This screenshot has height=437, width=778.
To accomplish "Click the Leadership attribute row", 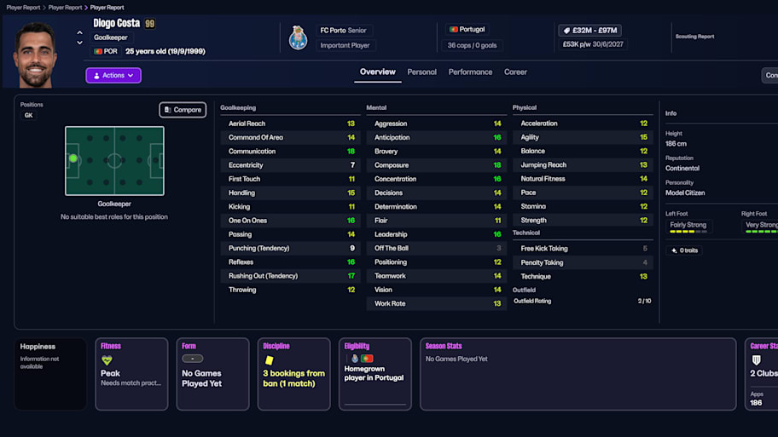I will [437, 234].
